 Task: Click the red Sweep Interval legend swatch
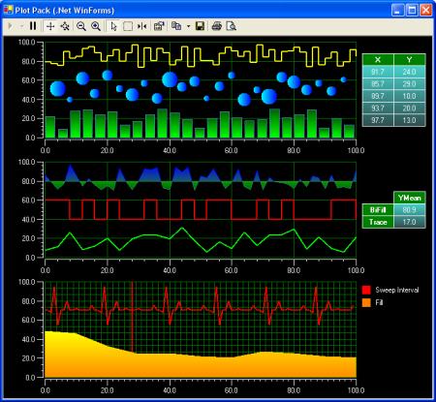click(x=366, y=290)
